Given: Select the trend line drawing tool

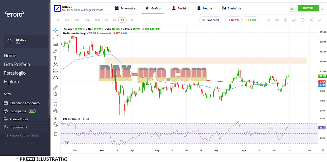Looking at the screenshot, I should point(56,37).
